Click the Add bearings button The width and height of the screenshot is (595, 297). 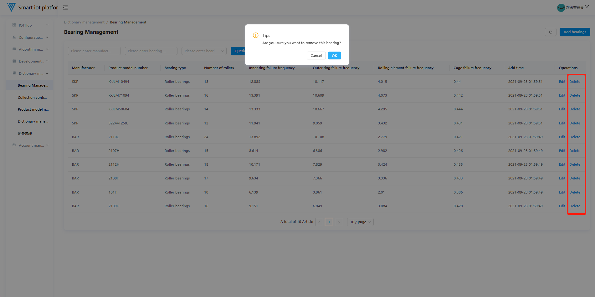tap(575, 32)
